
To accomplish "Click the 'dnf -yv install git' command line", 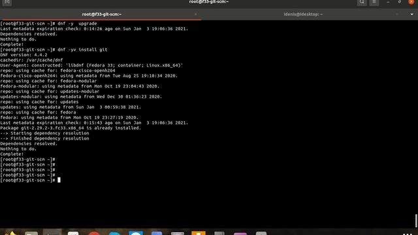I will point(54,50).
